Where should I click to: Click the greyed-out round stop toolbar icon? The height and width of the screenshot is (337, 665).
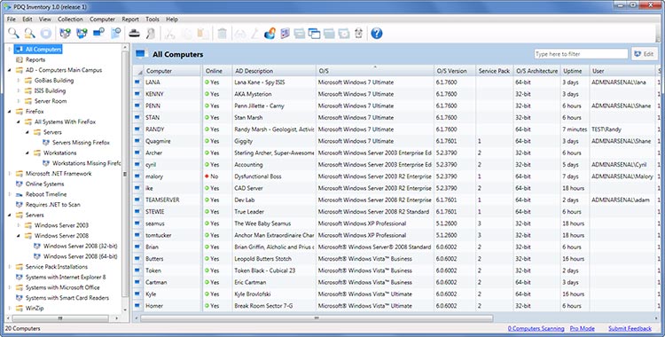click(46, 33)
